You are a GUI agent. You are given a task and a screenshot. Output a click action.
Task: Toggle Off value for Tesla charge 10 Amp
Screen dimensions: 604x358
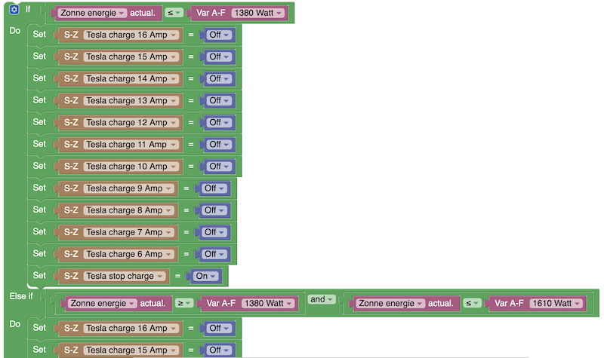coord(219,167)
